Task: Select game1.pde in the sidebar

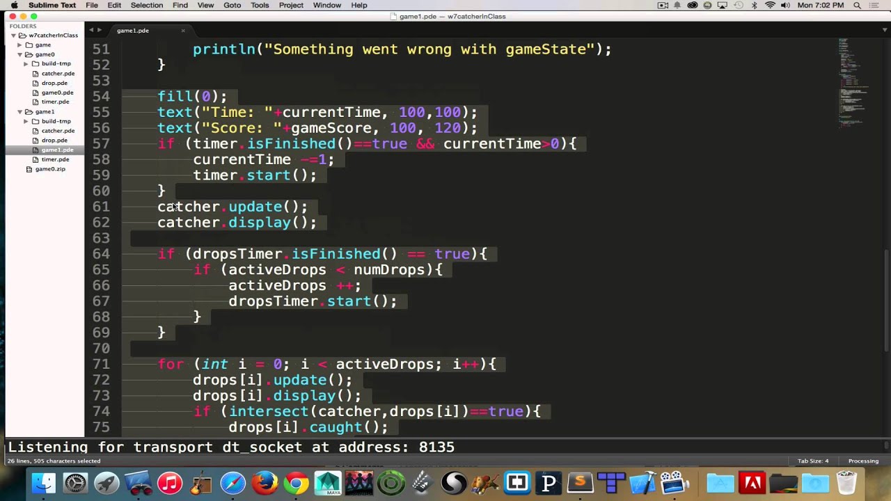Action: tap(57, 150)
